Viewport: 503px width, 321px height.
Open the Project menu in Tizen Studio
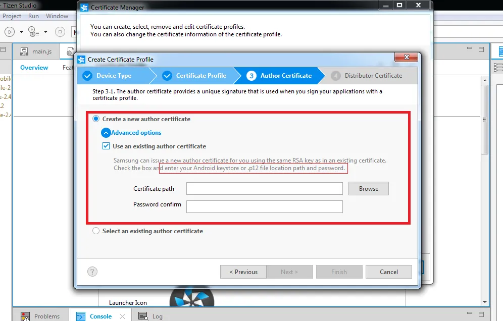click(x=12, y=16)
